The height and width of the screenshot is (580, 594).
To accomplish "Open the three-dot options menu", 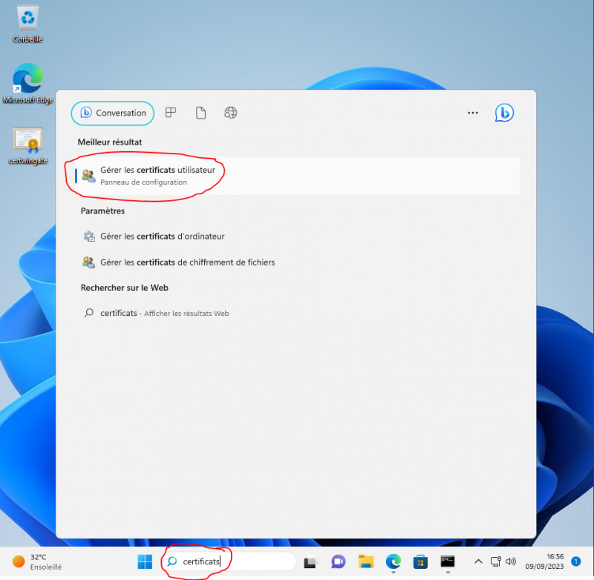I will tap(473, 113).
